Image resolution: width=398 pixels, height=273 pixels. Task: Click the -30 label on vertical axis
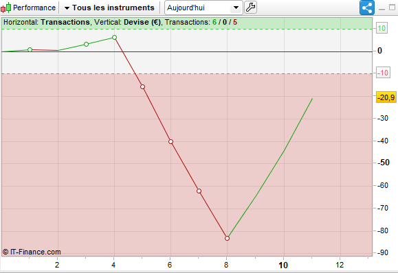point(383,118)
